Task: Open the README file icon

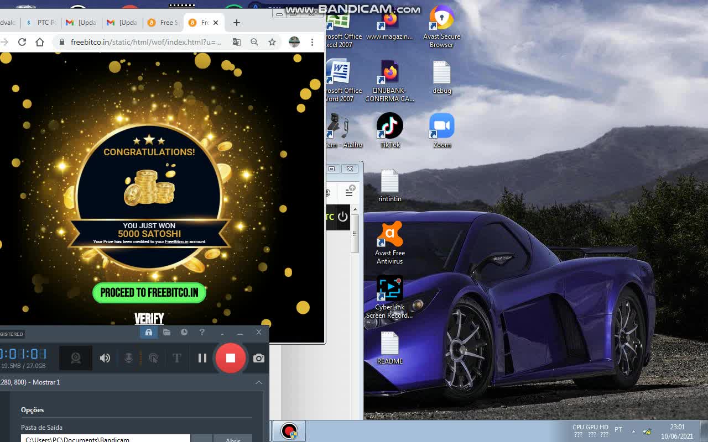Action: (389, 348)
